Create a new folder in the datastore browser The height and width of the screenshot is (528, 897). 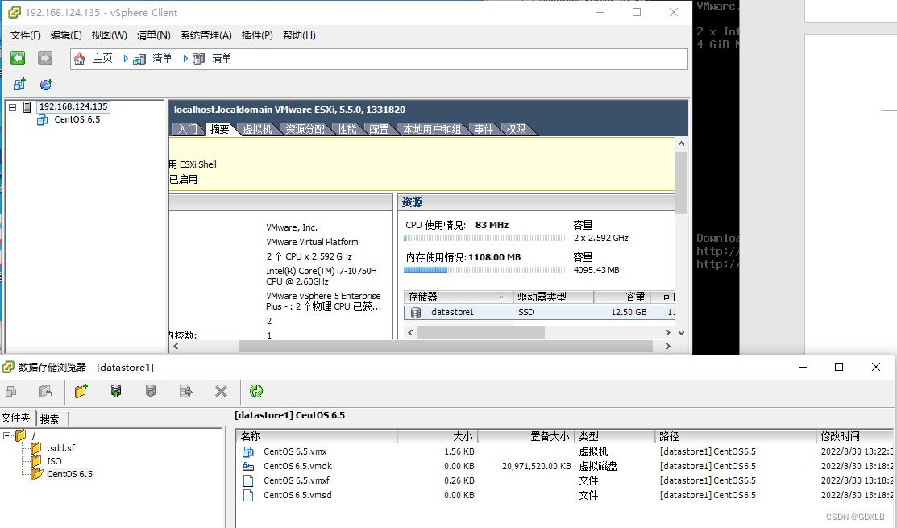pos(81,391)
